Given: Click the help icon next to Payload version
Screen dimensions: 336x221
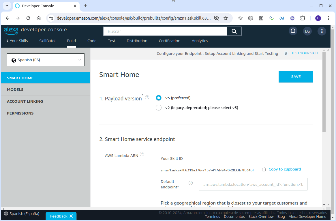Looking at the screenshot, I should point(147,97).
